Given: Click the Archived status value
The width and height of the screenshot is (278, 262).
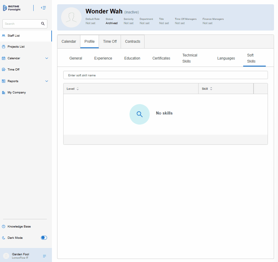Looking at the screenshot, I should pyautogui.click(x=112, y=23).
